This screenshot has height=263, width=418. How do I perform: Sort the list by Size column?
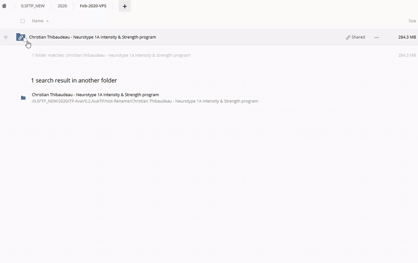(412, 21)
